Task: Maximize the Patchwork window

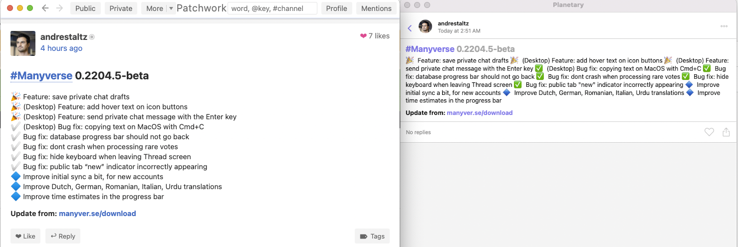Action: 30,8
